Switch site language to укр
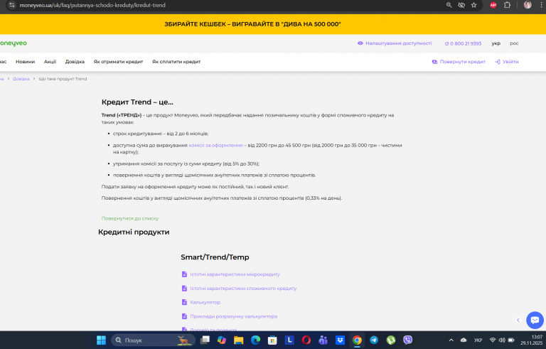The image size is (546, 349). coord(496,43)
